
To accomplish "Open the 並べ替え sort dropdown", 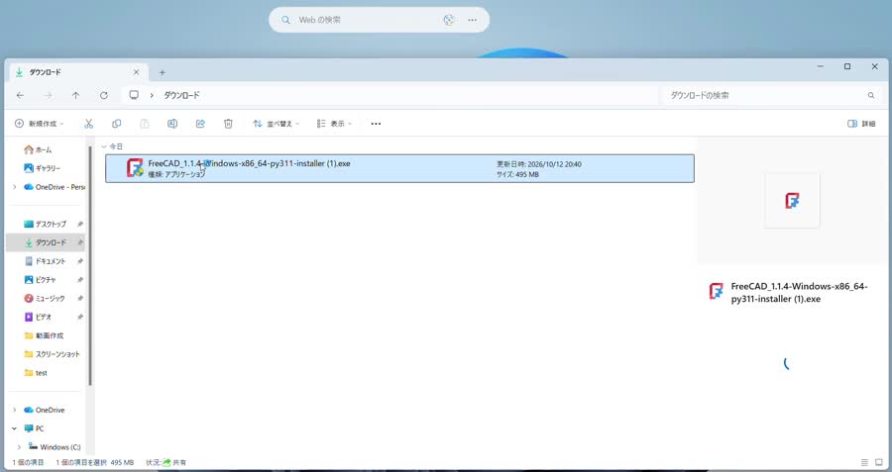I will (x=276, y=124).
